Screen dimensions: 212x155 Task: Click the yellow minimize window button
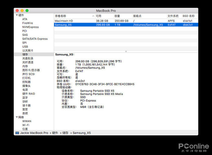click(x=22, y=11)
